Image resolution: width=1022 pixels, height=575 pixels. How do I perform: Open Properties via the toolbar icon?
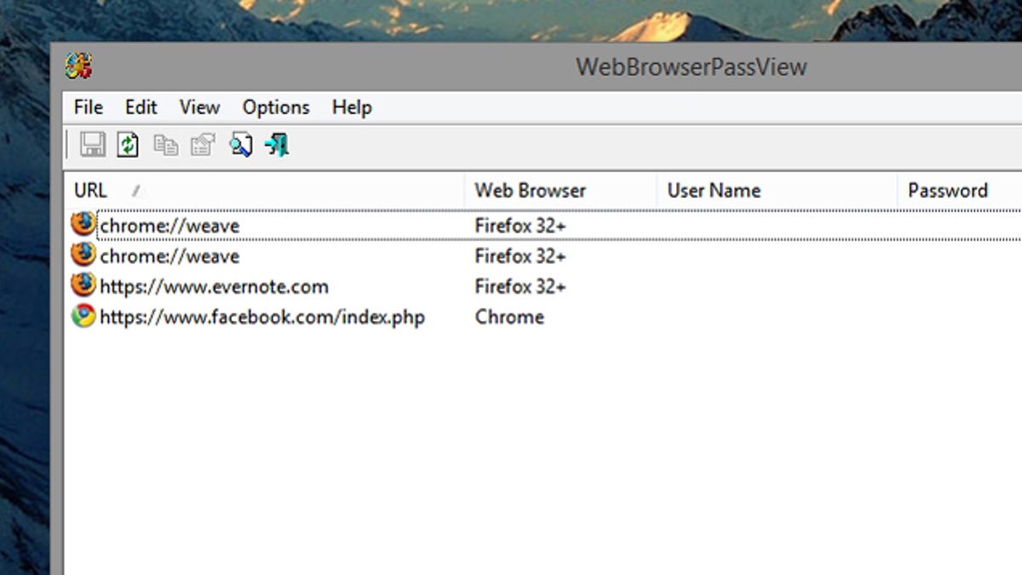pyautogui.click(x=203, y=145)
